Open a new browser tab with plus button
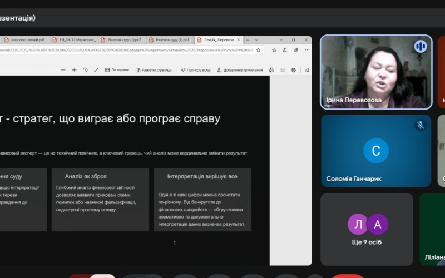The width and height of the screenshot is (445, 278). pos(248,40)
